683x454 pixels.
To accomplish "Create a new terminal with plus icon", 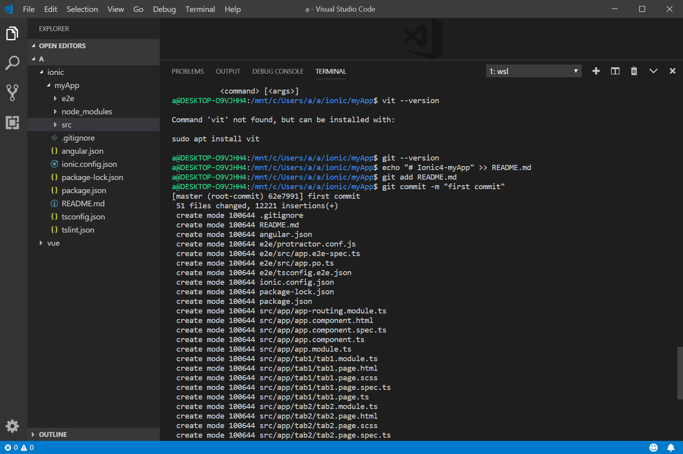I will (x=596, y=71).
